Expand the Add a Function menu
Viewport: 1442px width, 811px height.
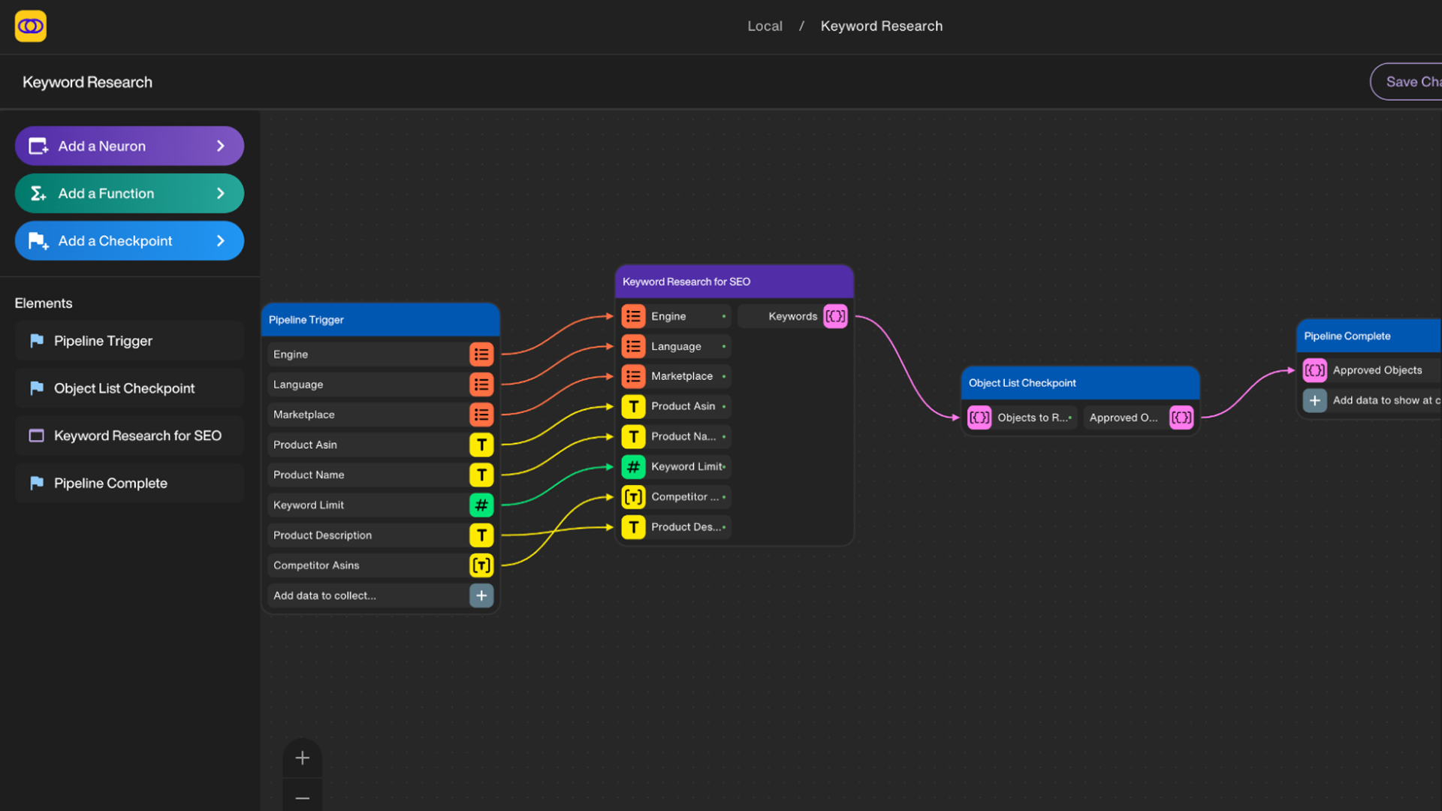[128, 193]
